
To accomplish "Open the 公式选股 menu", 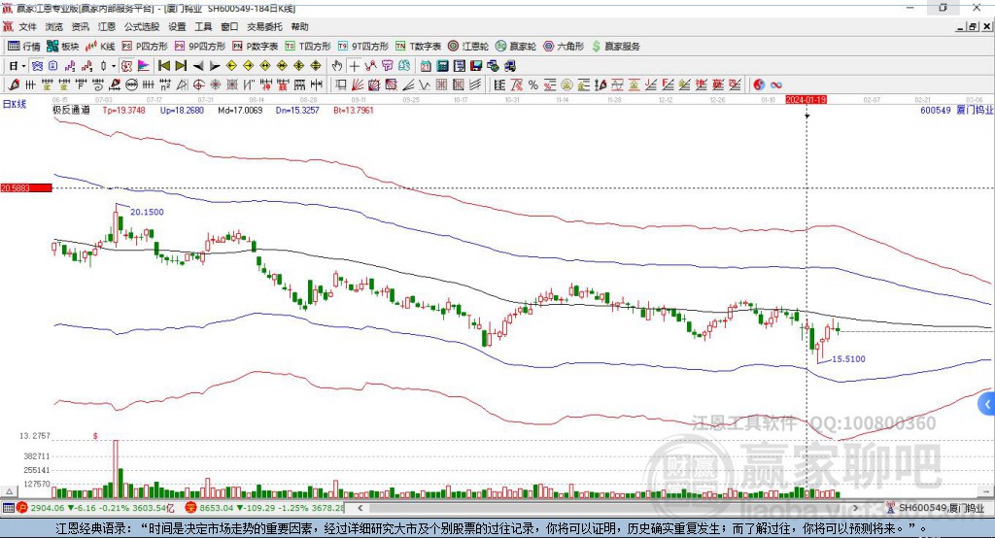I will tap(142, 26).
